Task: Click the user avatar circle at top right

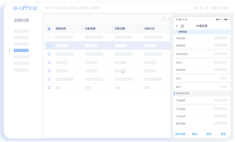Action: point(214,8)
